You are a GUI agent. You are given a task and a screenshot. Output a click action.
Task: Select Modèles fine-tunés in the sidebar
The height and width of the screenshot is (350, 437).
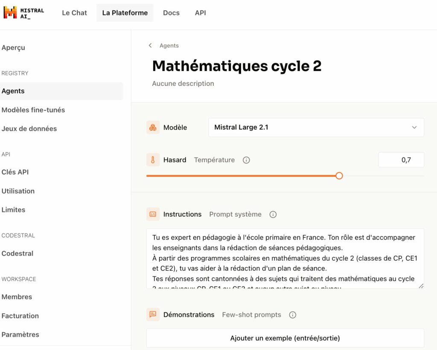(33, 110)
